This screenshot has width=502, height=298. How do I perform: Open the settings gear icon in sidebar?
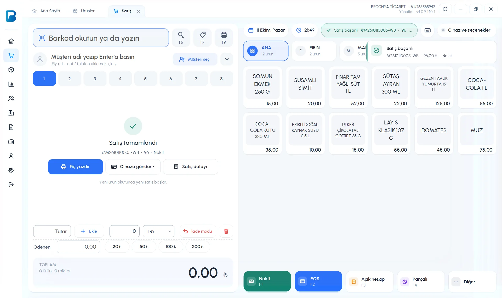[11, 170]
